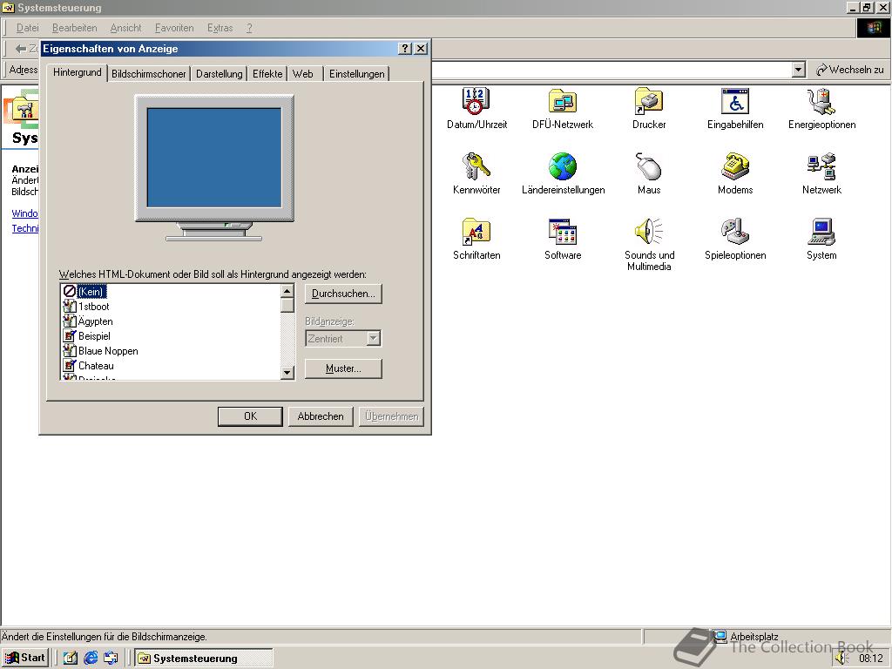Click the Wechseln zu button

pyautogui.click(x=850, y=70)
